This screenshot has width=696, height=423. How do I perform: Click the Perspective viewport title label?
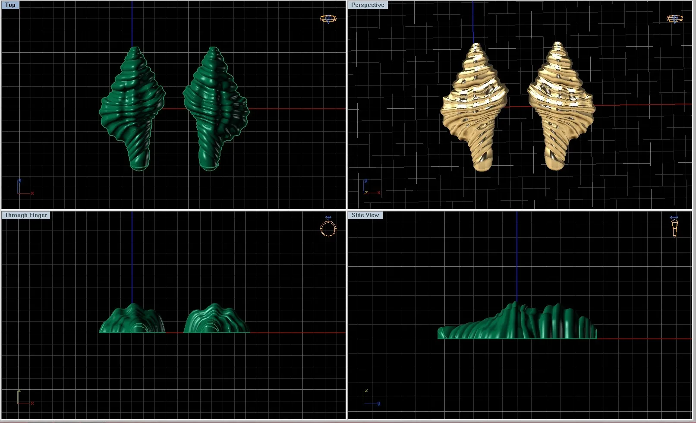[x=368, y=5]
